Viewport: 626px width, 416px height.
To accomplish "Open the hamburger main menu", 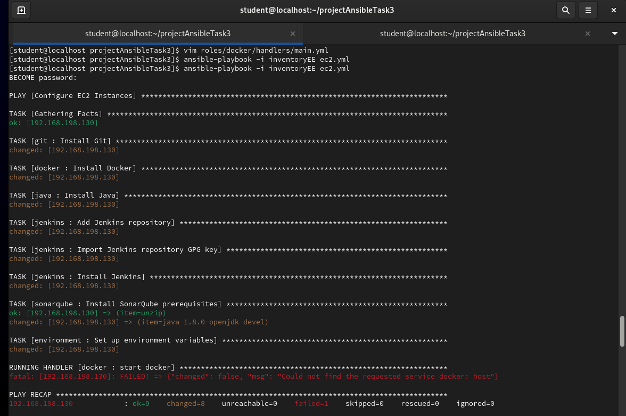I will tap(588, 10).
